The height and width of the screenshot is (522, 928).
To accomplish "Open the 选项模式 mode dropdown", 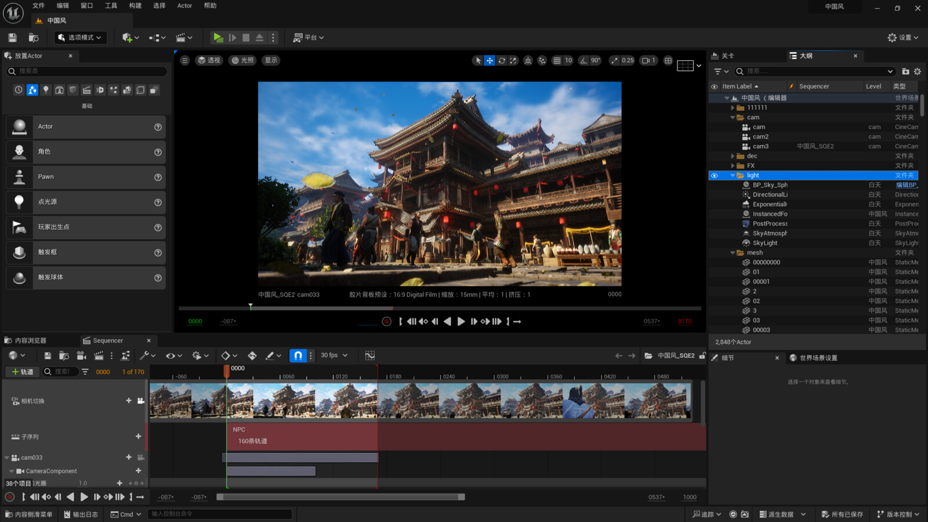I will click(x=81, y=38).
